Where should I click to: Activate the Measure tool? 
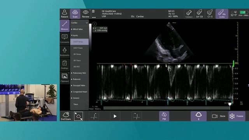pyautogui.click(x=65, y=26)
